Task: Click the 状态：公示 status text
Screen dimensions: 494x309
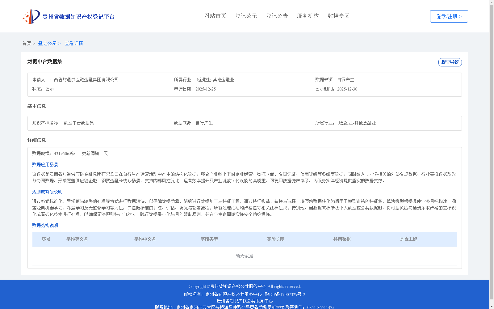Action: click(43, 89)
